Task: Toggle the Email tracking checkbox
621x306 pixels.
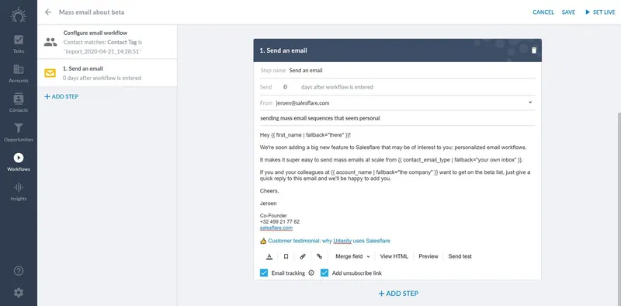Action: point(264,273)
